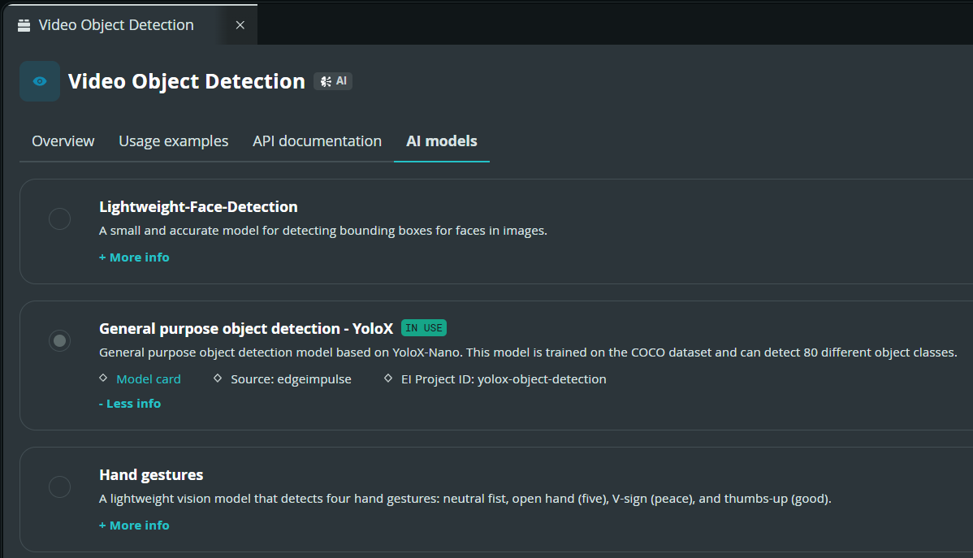Expand More info under Hand gestures

click(134, 525)
